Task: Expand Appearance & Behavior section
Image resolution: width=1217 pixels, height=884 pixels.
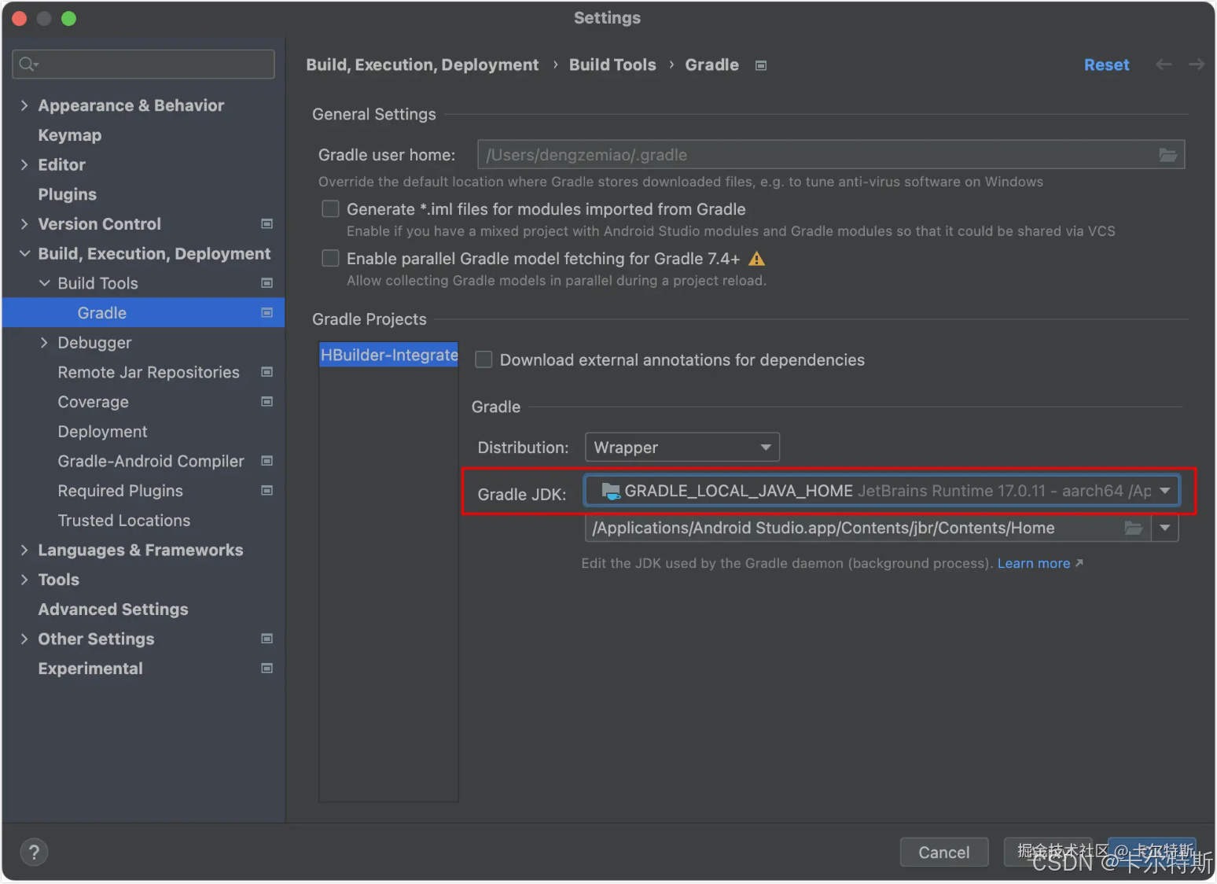Action: coord(24,105)
